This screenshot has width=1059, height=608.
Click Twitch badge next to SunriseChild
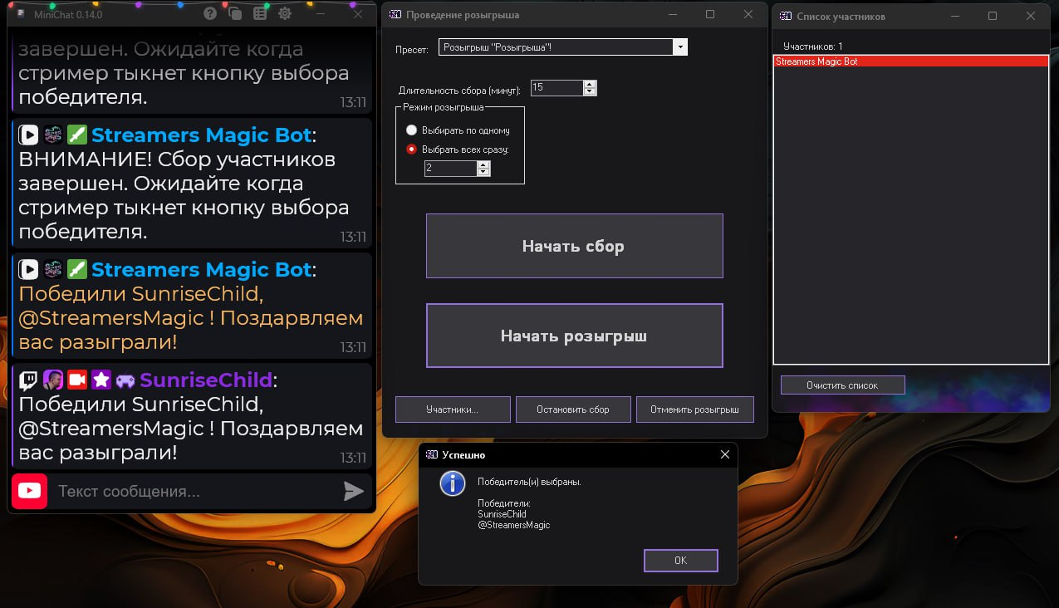(28, 380)
